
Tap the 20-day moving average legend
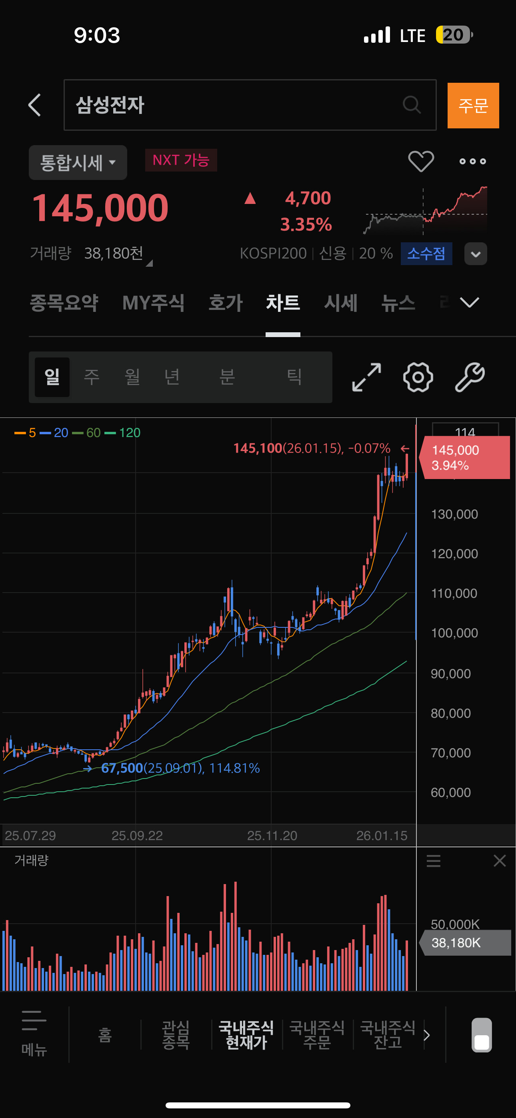tap(54, 433)
